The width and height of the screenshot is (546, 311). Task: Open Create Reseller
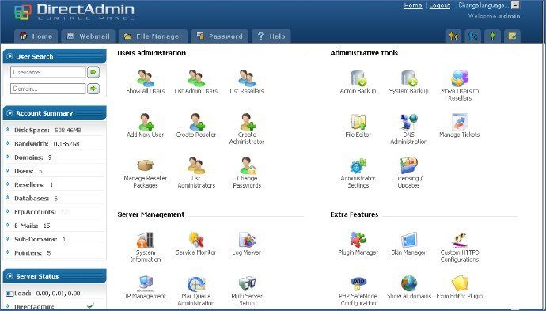pyautogui.click(x=196, y=122)
